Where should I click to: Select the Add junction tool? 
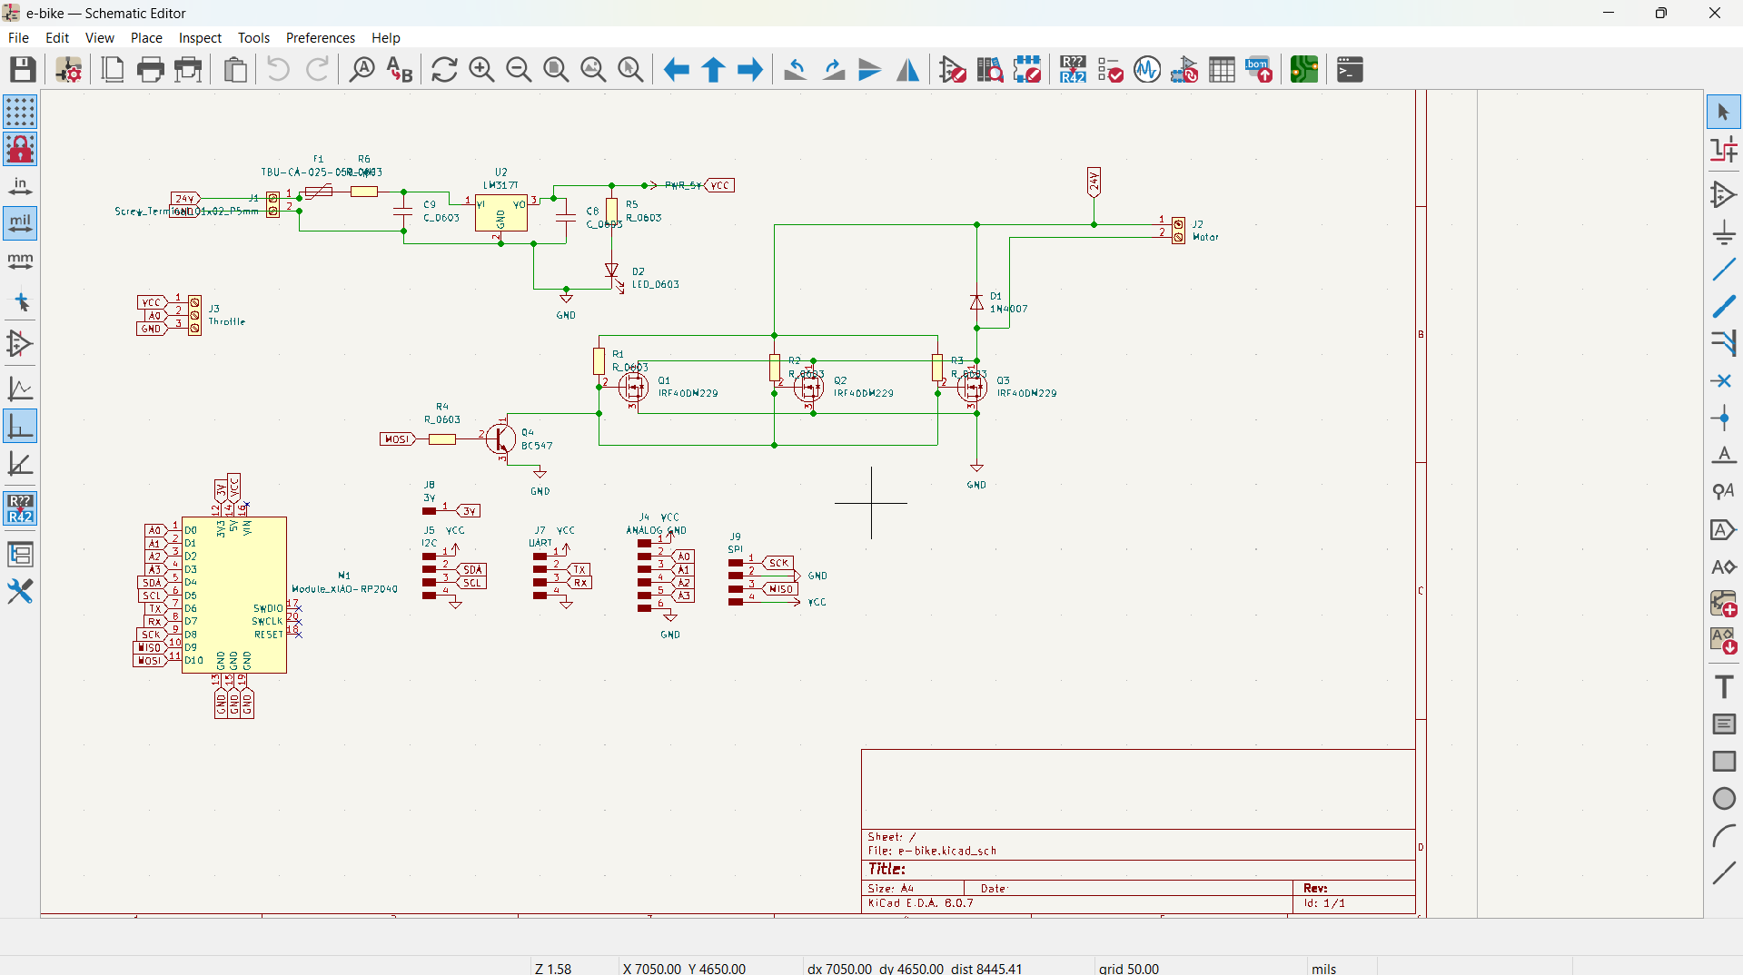(x=1723, y=418)
